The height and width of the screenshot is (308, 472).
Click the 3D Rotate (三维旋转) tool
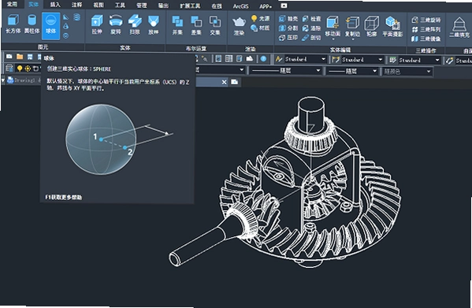pyautogui.click(x=426, y=20)
